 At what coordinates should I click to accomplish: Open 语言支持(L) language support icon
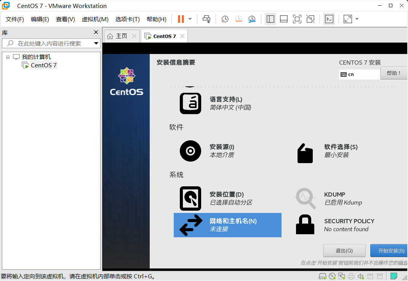[190, 103]
